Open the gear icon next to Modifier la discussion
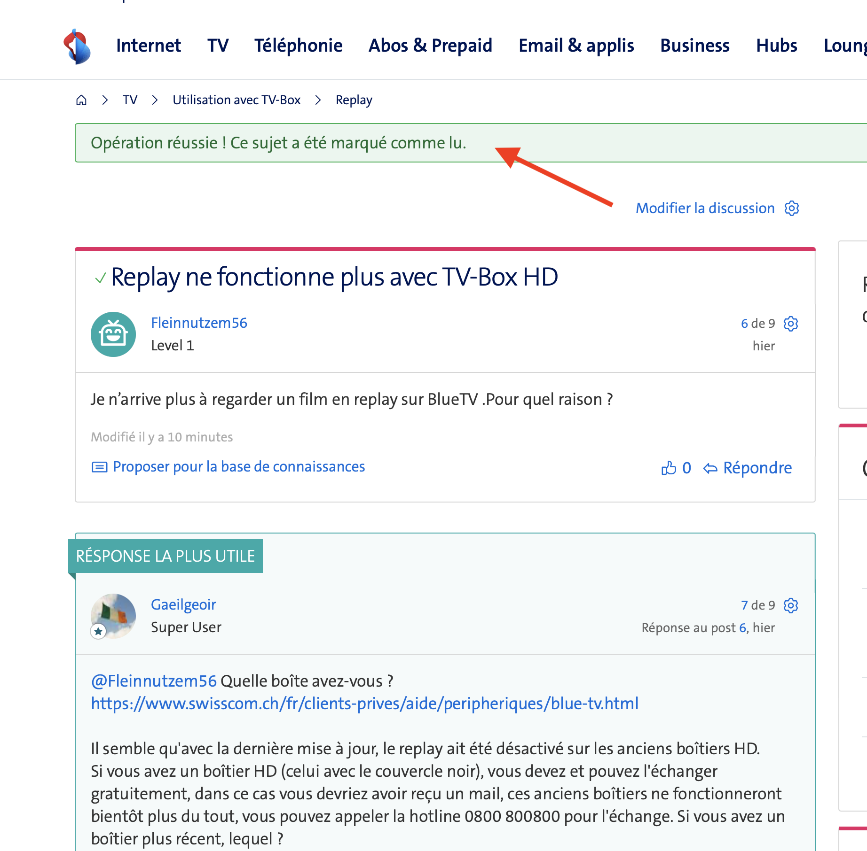 (792, 208)
